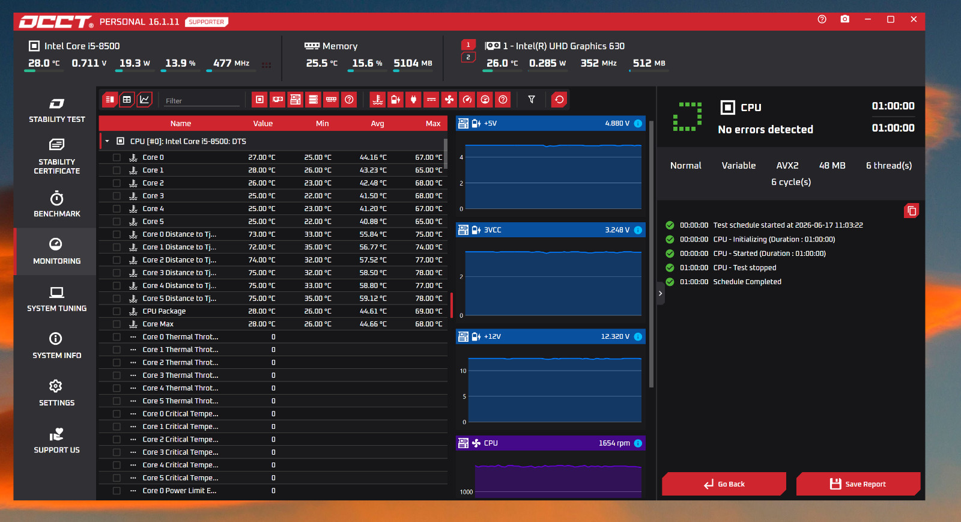The height and width of the screenshot is (522, 961).
Task: Toggle the fan sensor filter icon
Action: (449, 100)
